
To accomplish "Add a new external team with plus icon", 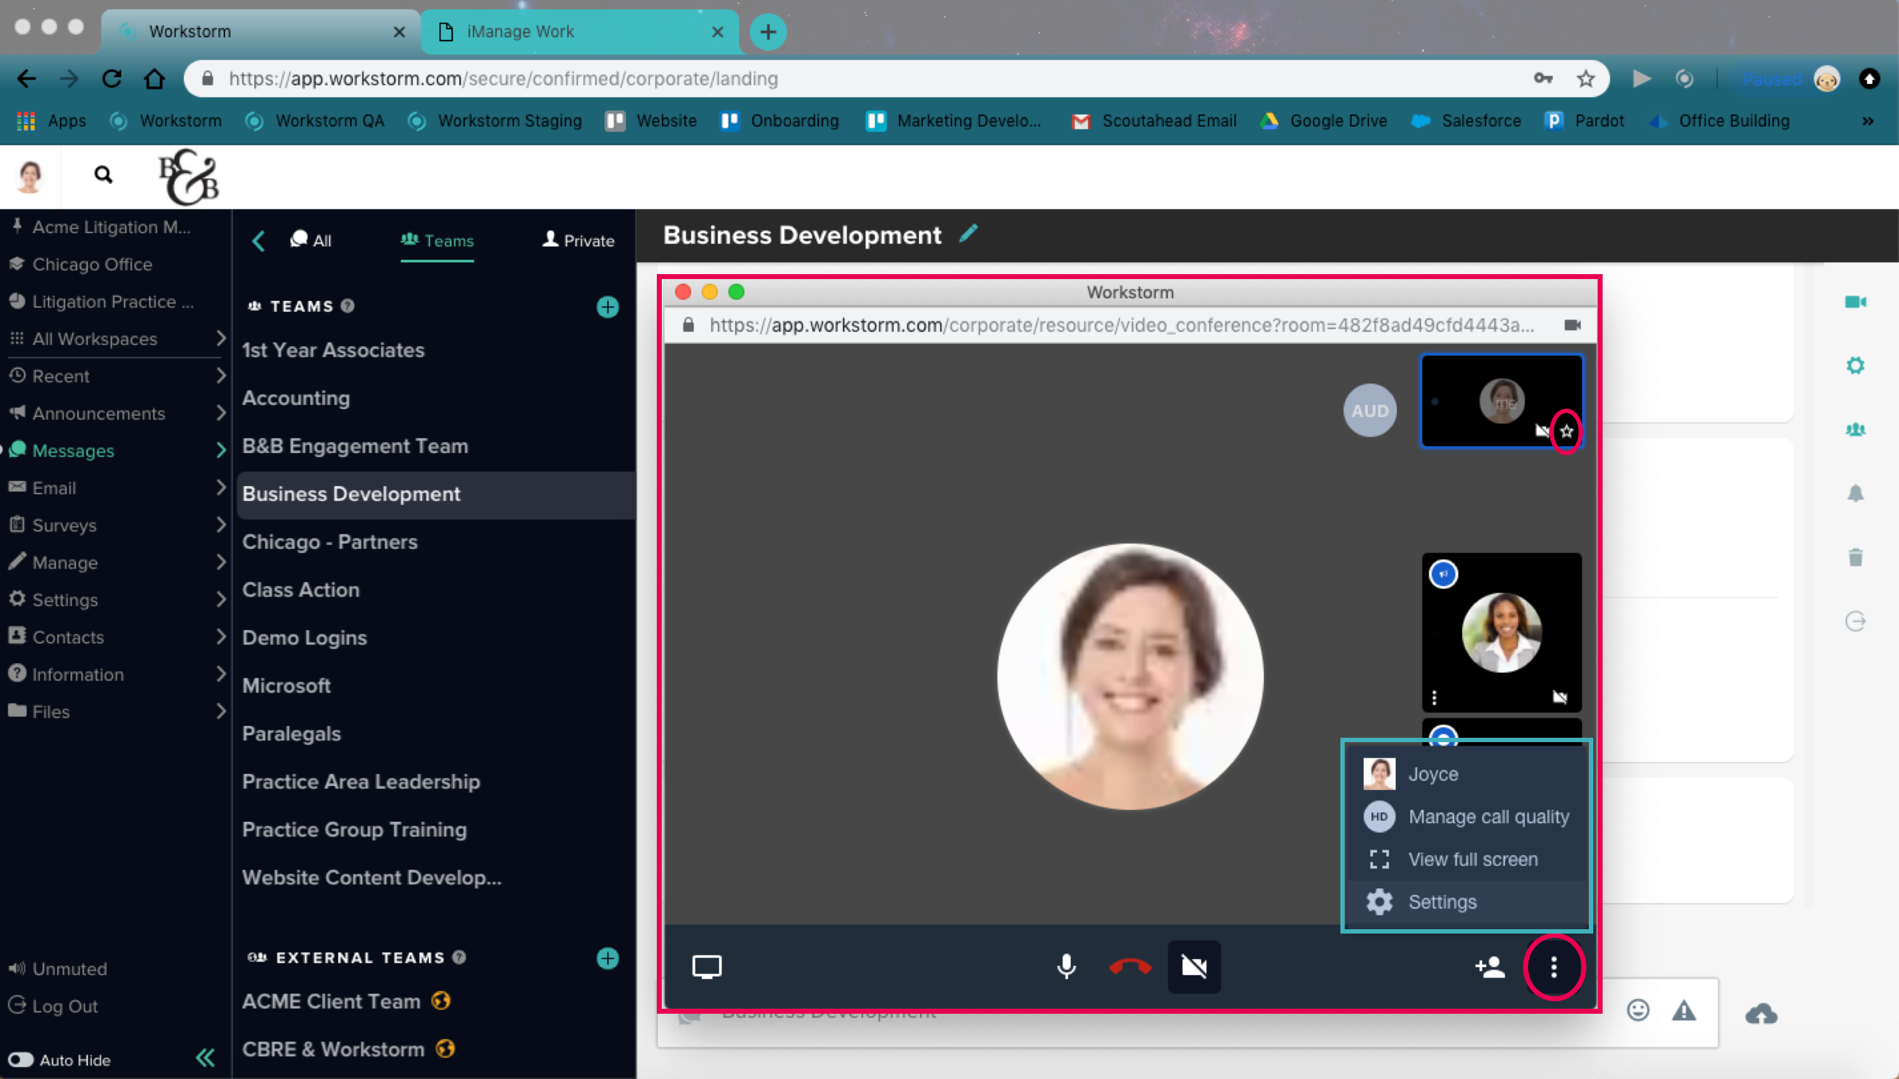I will [x=607, y=958].
